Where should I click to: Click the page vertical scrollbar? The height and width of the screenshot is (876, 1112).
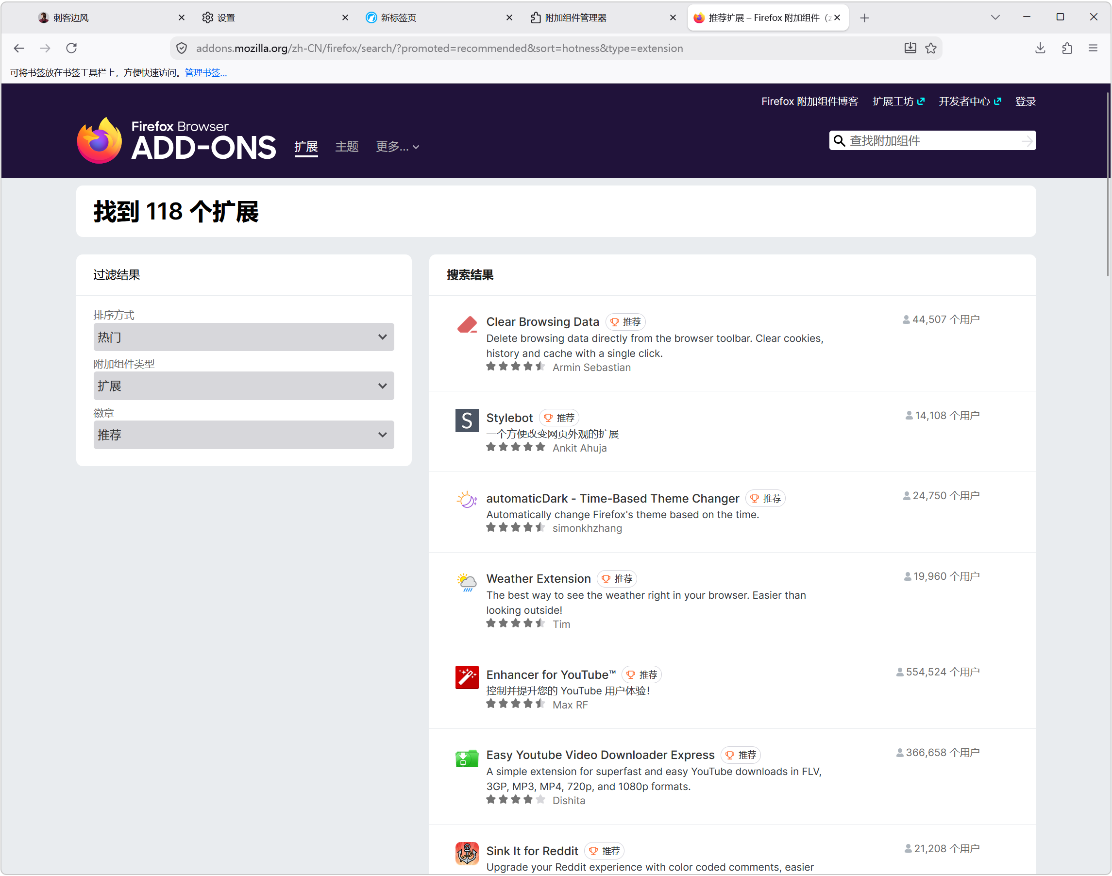1108,185
